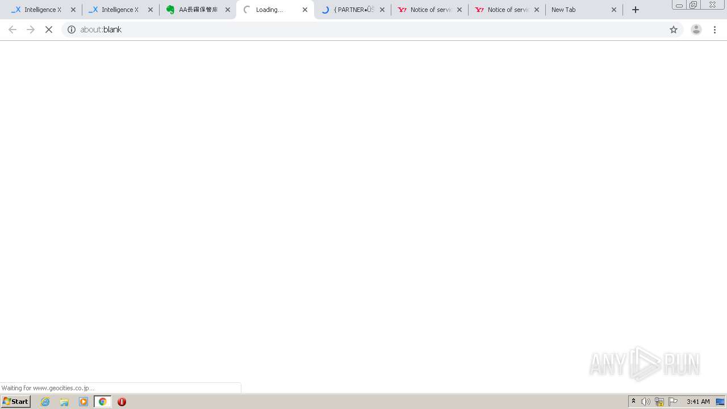
Task: Close the Loading... tab
Action: tap(305, 10)
